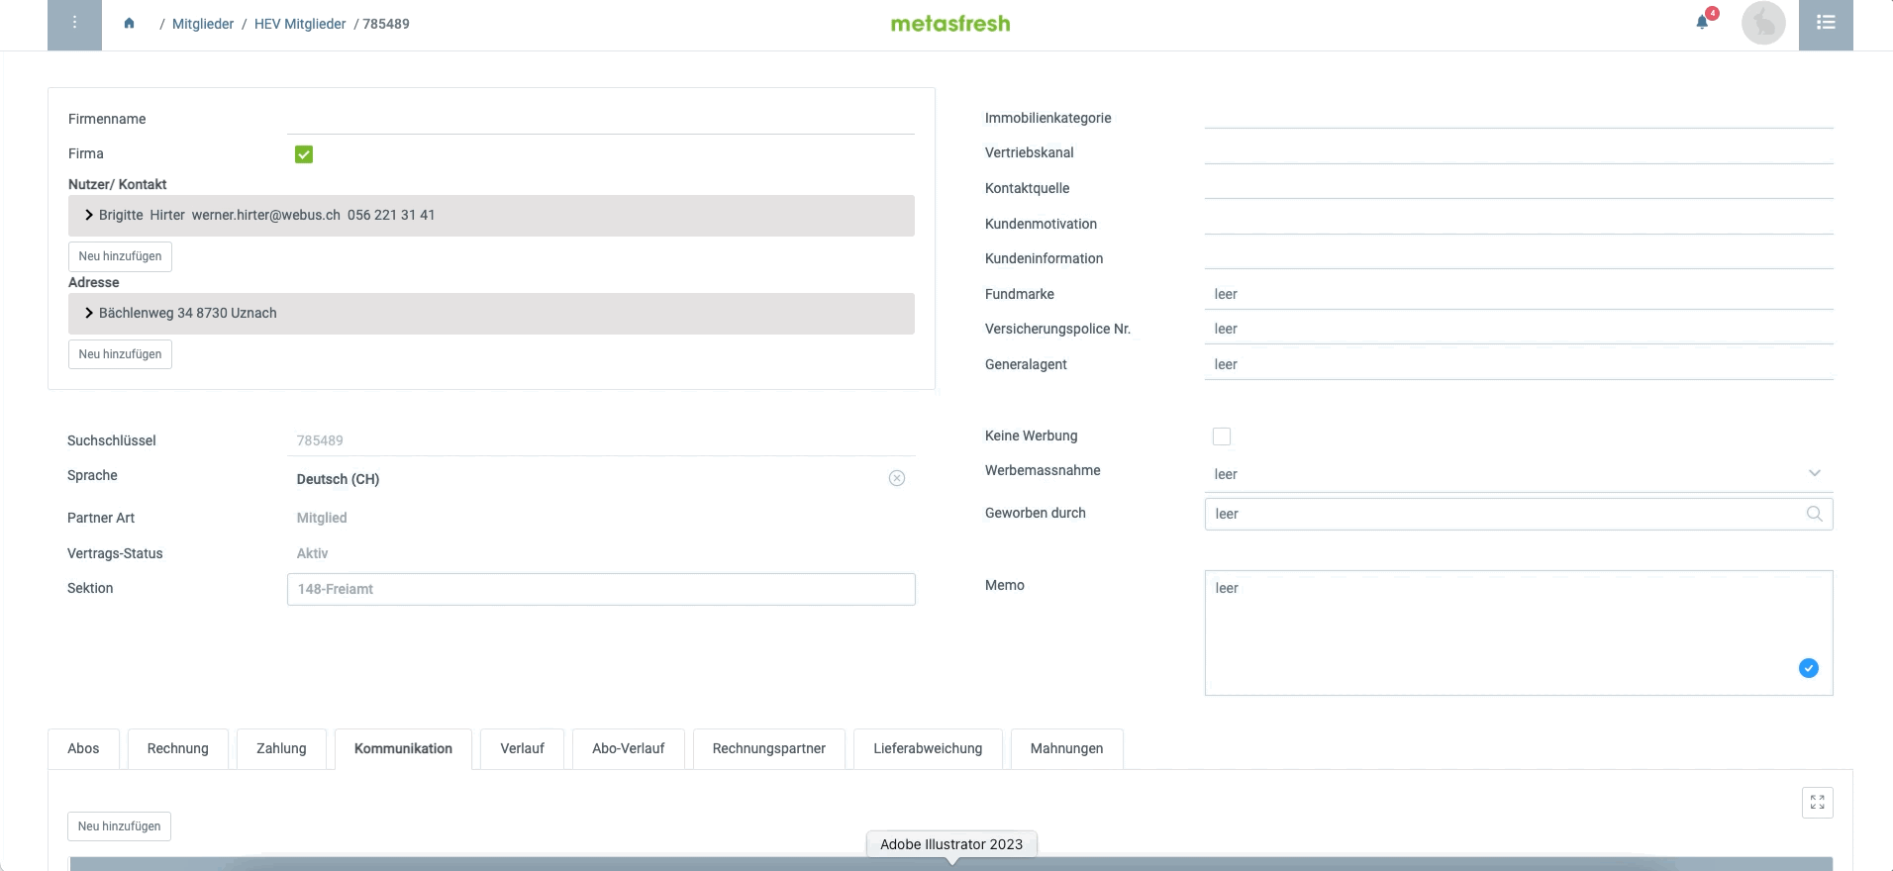The height and width of the screenshot is (871, 1893).
Task: Go to the home dashboard icon
Action: (x=129, y=24)
